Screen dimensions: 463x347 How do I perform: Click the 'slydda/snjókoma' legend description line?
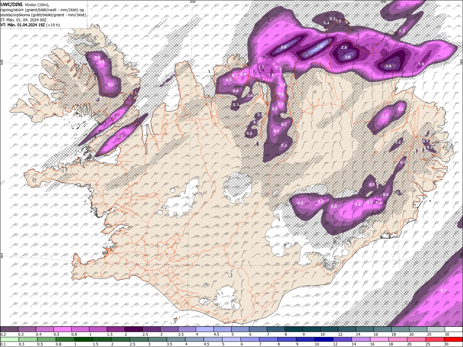(x=43, y=15)
